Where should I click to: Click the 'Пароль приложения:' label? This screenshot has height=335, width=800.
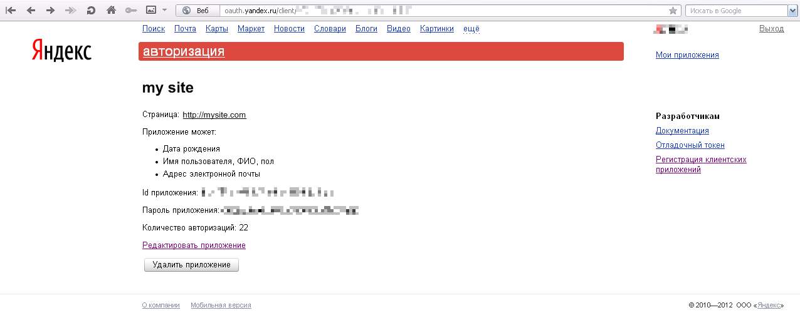tap(181, 210)
